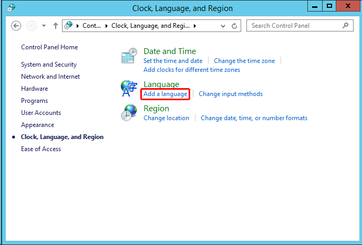Open the address bar history dropdown
Image resolution: width=362 pixels, height=245 pixels.
[223, 26]
